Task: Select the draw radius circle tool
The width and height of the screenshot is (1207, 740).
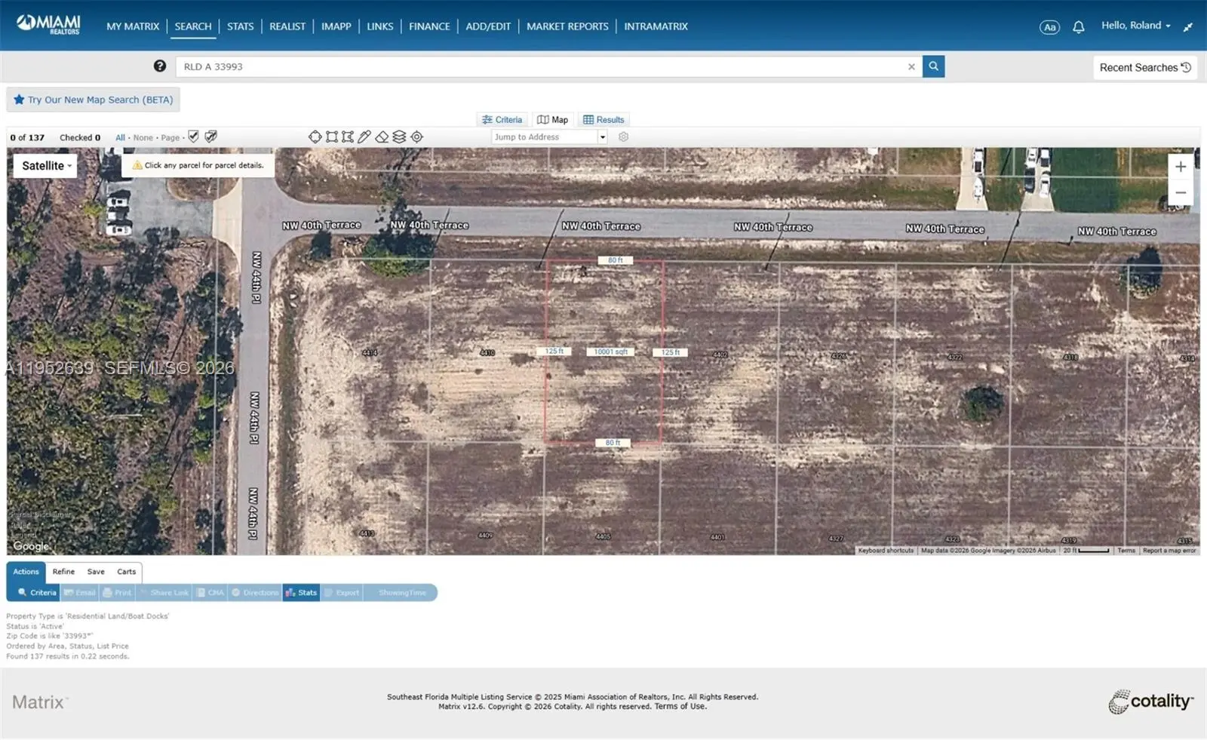Action: tap(315, 137)
